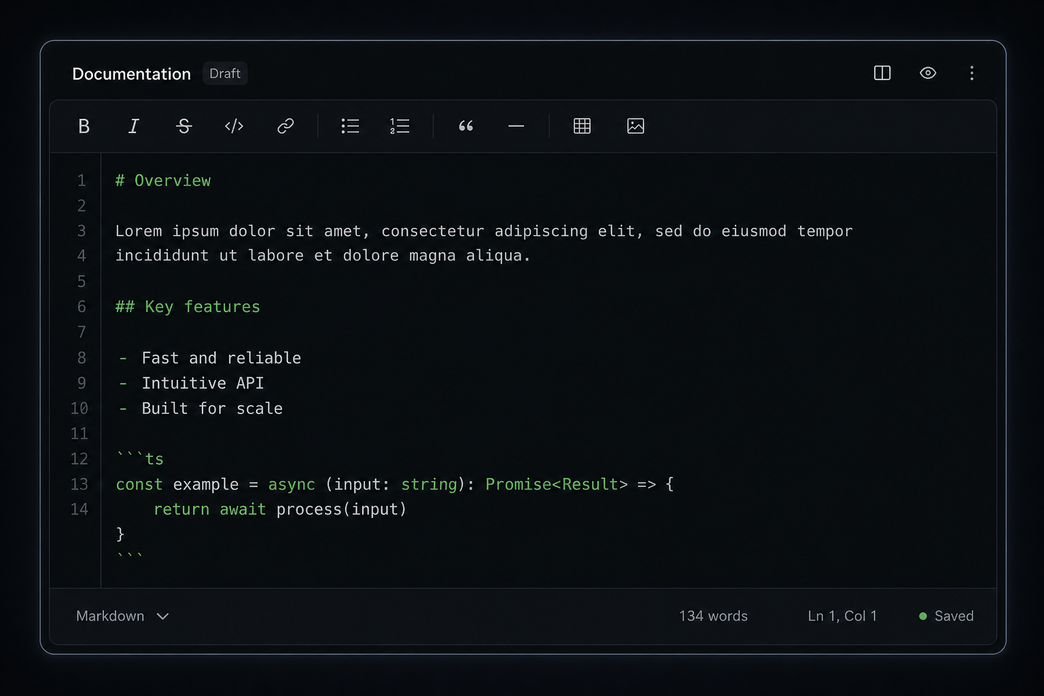Open the more options menu

pyautogui.click(x=972, y=73)
